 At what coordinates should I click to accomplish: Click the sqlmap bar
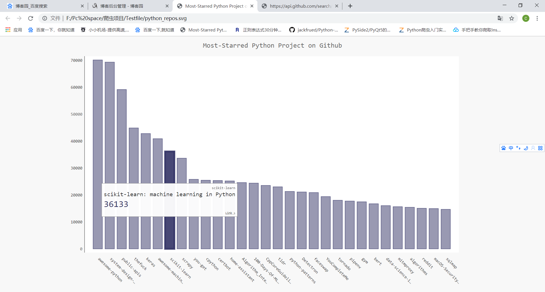coord(446,229)
